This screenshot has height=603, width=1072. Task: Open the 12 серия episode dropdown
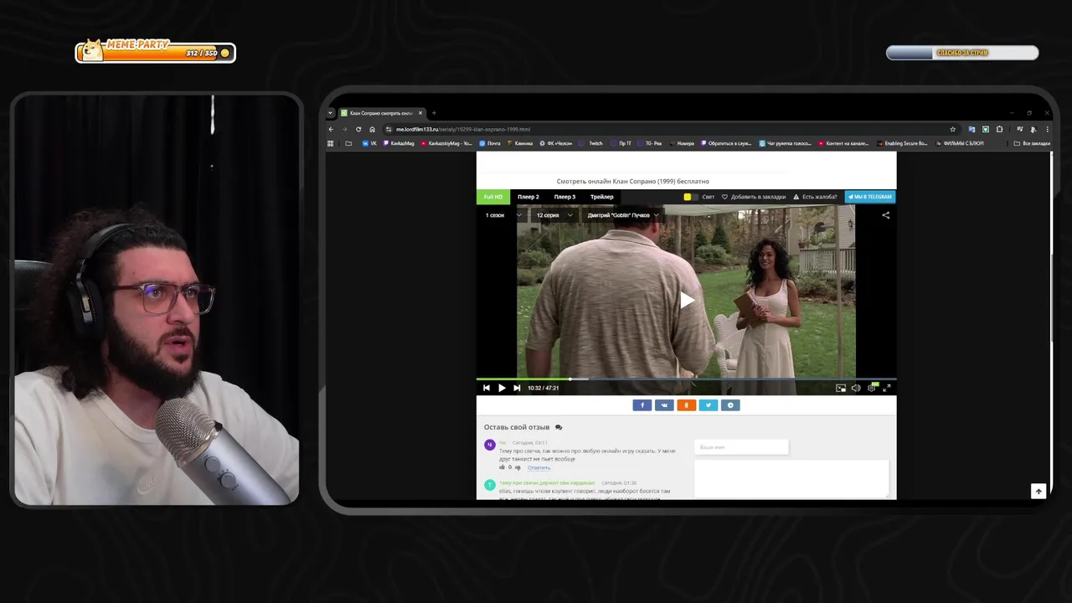pyautogui.click(x=554, y=215)
